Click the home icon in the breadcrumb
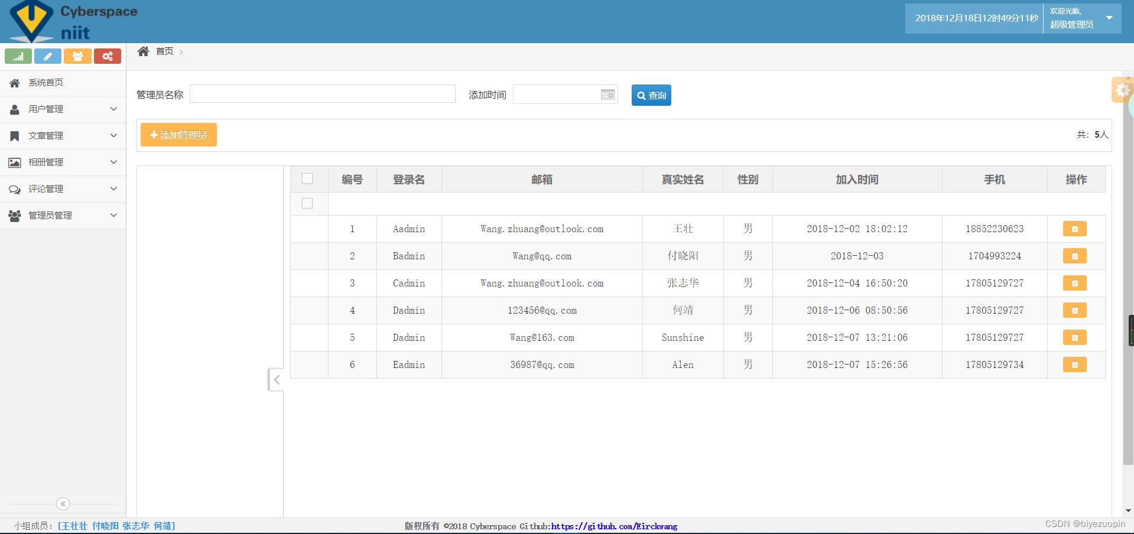Viewport: 1134px width, 534px height. coord(143,51)
